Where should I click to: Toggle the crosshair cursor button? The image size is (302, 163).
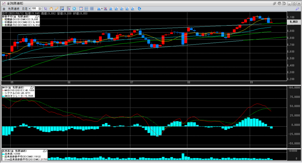tap(69, 9)
